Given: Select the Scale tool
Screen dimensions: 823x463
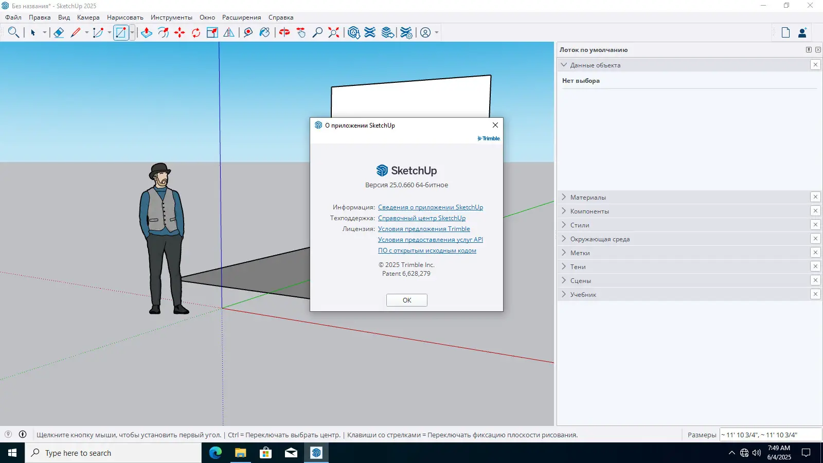Looking at the screenshot, I should pyautogui.click(x=212, y=32).
